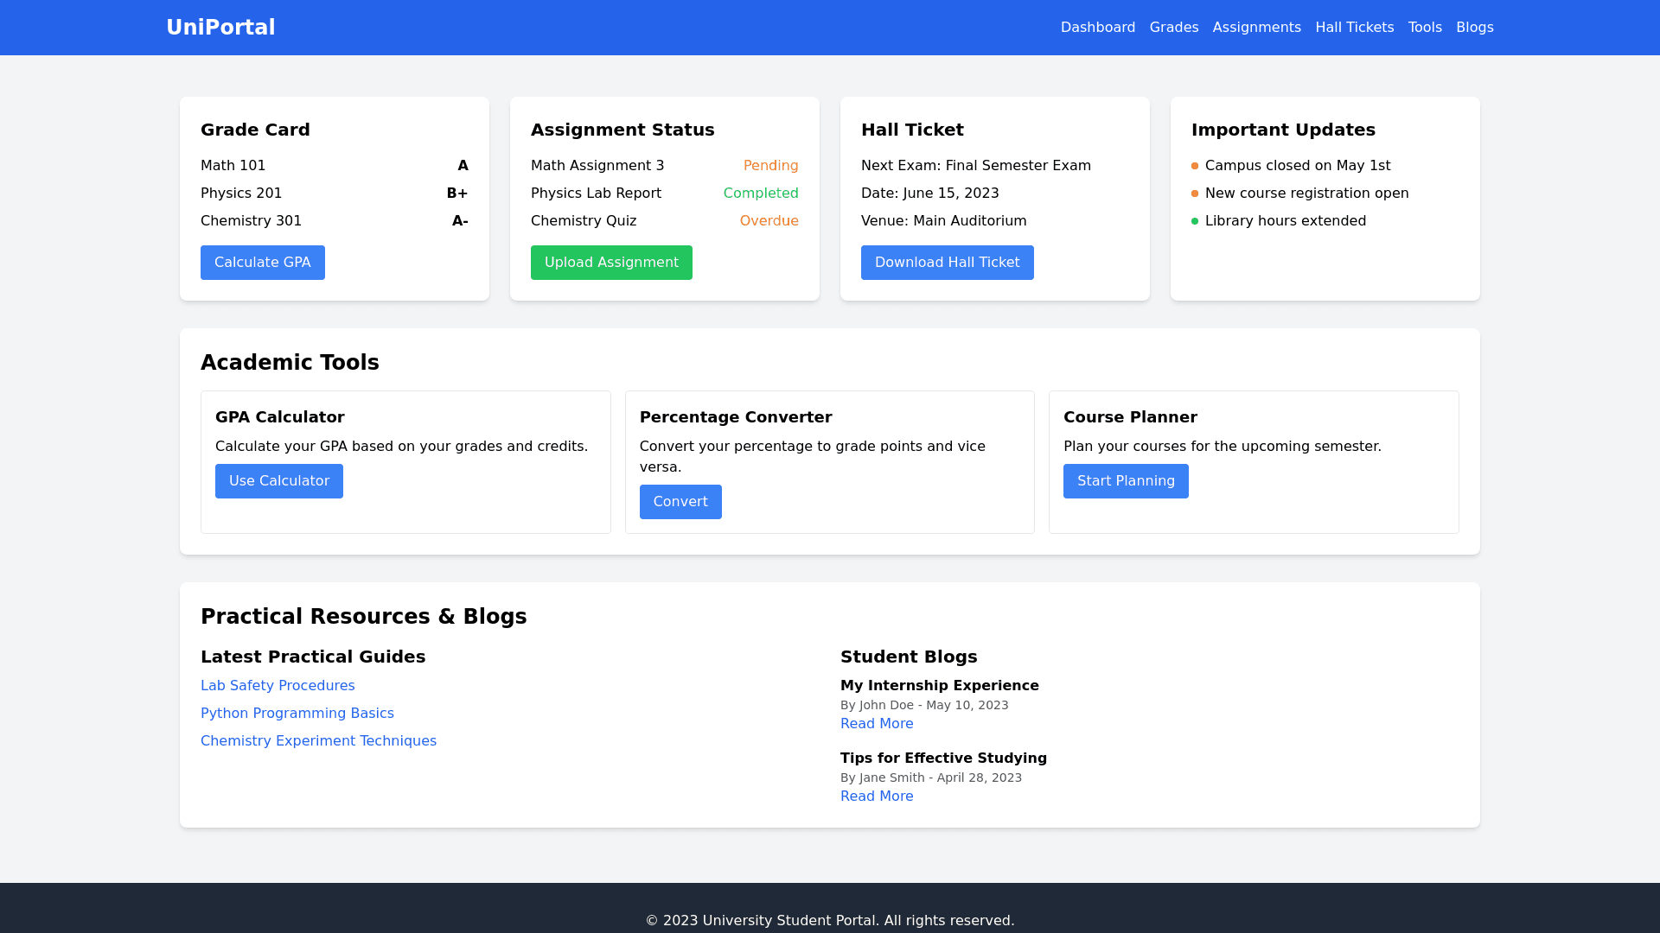Select Hall Tickets in top navigation
The image size is (1660, 933).
click(x=1354, y=28)
